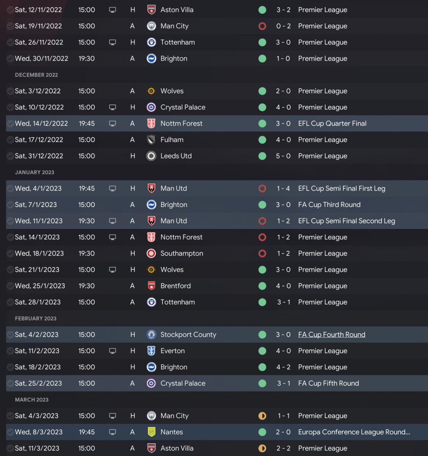The image size is (428, 456).
Task: Open the EFL Cup Quarter Final competition
Action: pyautogui.click(x=332, y=124)
